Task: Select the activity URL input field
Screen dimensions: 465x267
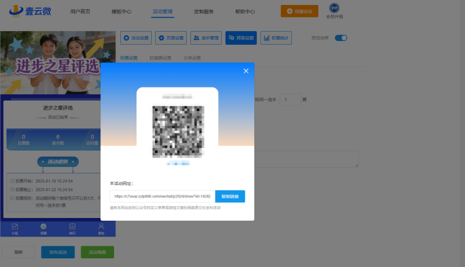Action: pos(162,196)
